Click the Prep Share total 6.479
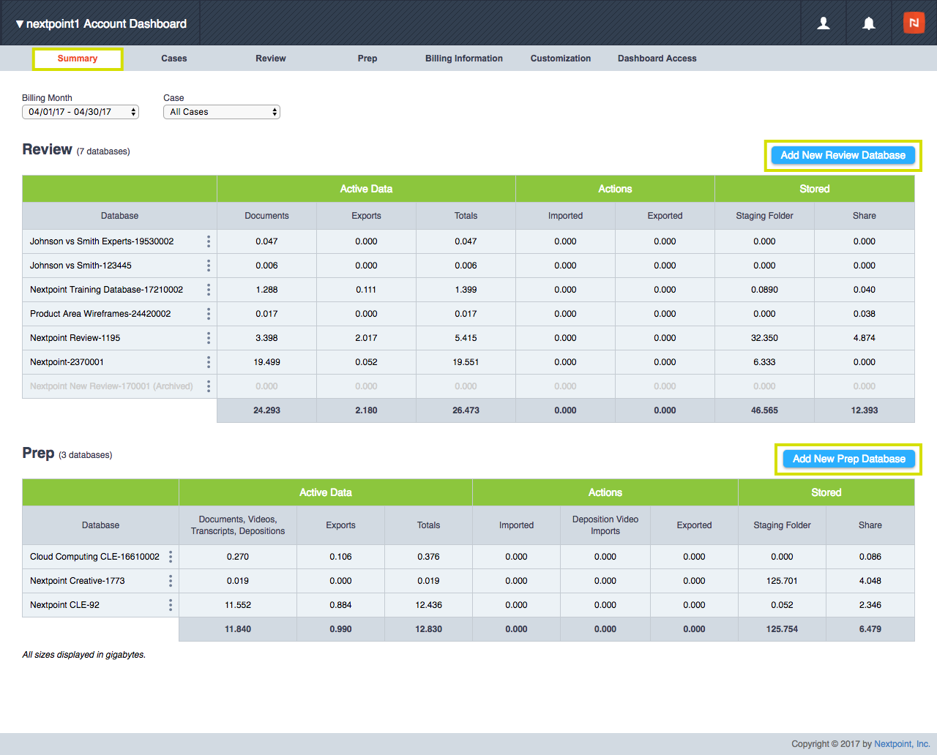Viewport: 937px width, 755px height. [x=870, y=629]
